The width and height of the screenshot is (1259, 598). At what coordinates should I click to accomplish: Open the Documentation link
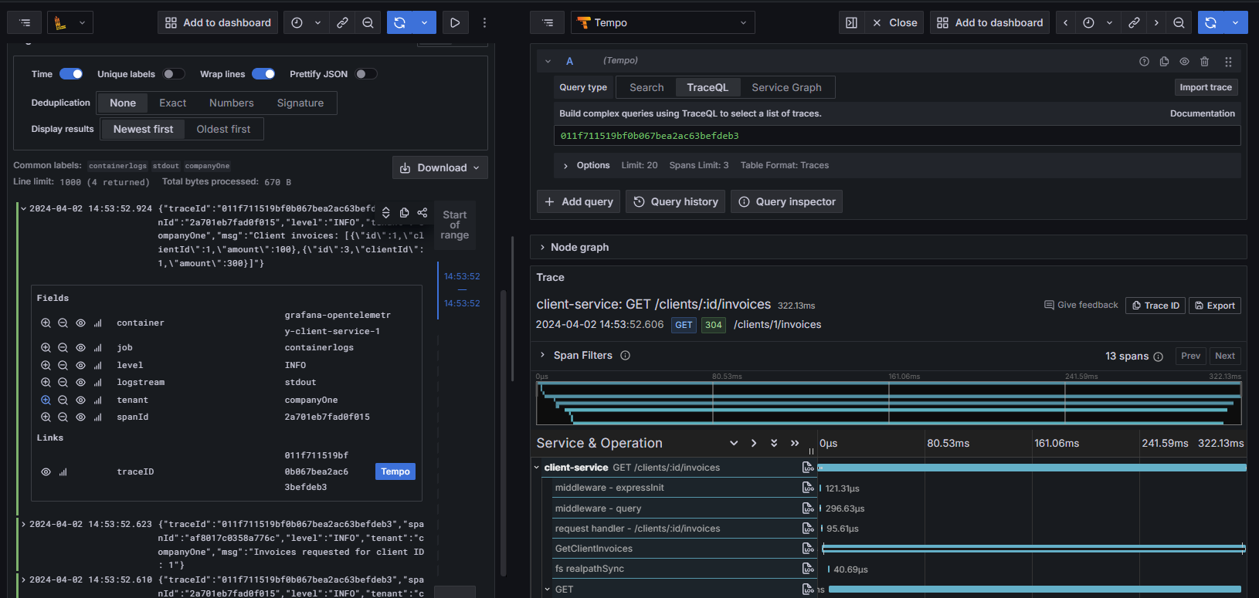1202,113
